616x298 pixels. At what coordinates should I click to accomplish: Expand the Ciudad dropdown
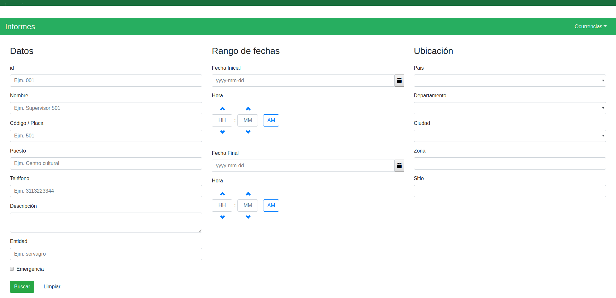(509, 136)
